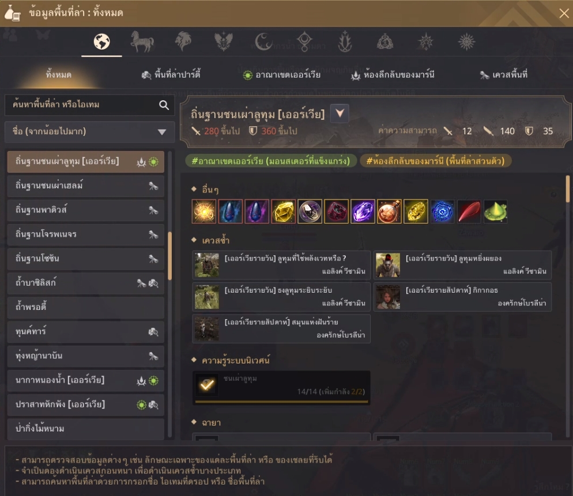Switch to เควสพื้นที่ tab
The image size is (573, 496).
504,74
